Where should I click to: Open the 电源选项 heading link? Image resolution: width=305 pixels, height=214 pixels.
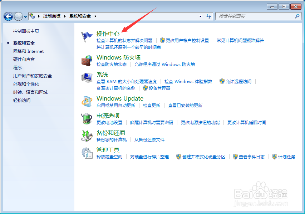(108, 116)
